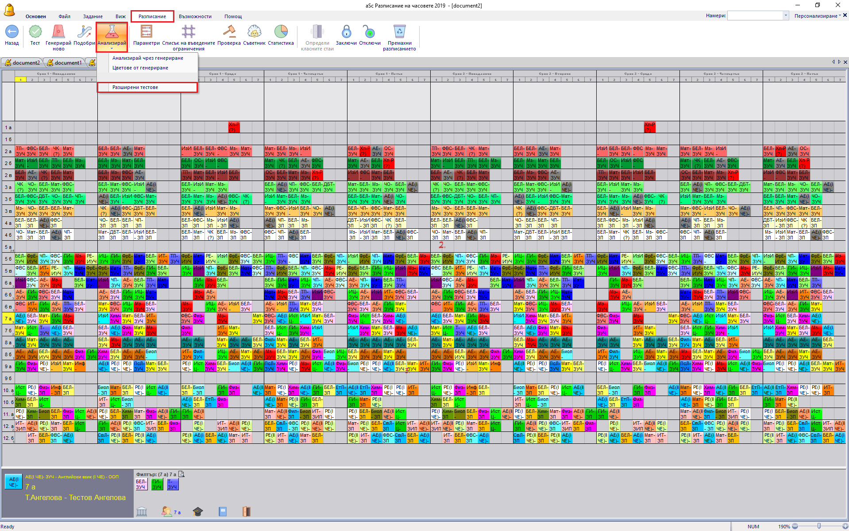Open the Персонализиране dropdown
This screenshot has height=531, width=849.
[817, 16]
